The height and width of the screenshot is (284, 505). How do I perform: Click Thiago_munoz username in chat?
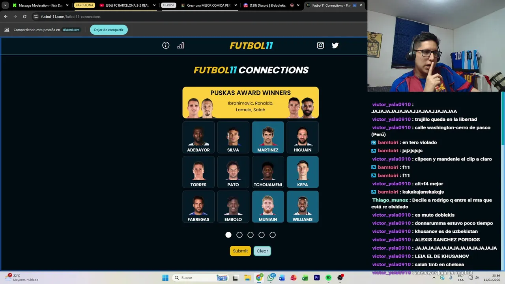(390, 200)
